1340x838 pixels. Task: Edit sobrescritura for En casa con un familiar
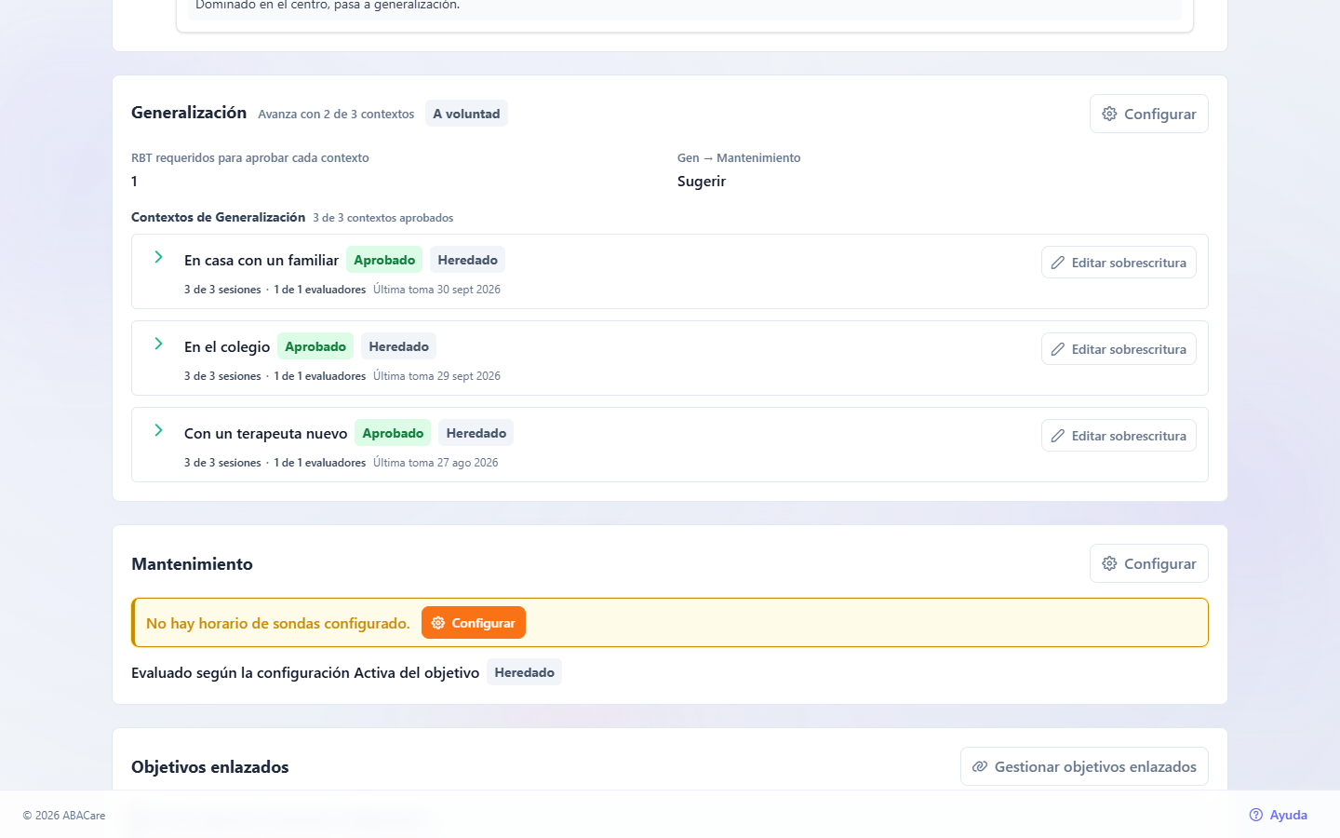click(1119, 263)
